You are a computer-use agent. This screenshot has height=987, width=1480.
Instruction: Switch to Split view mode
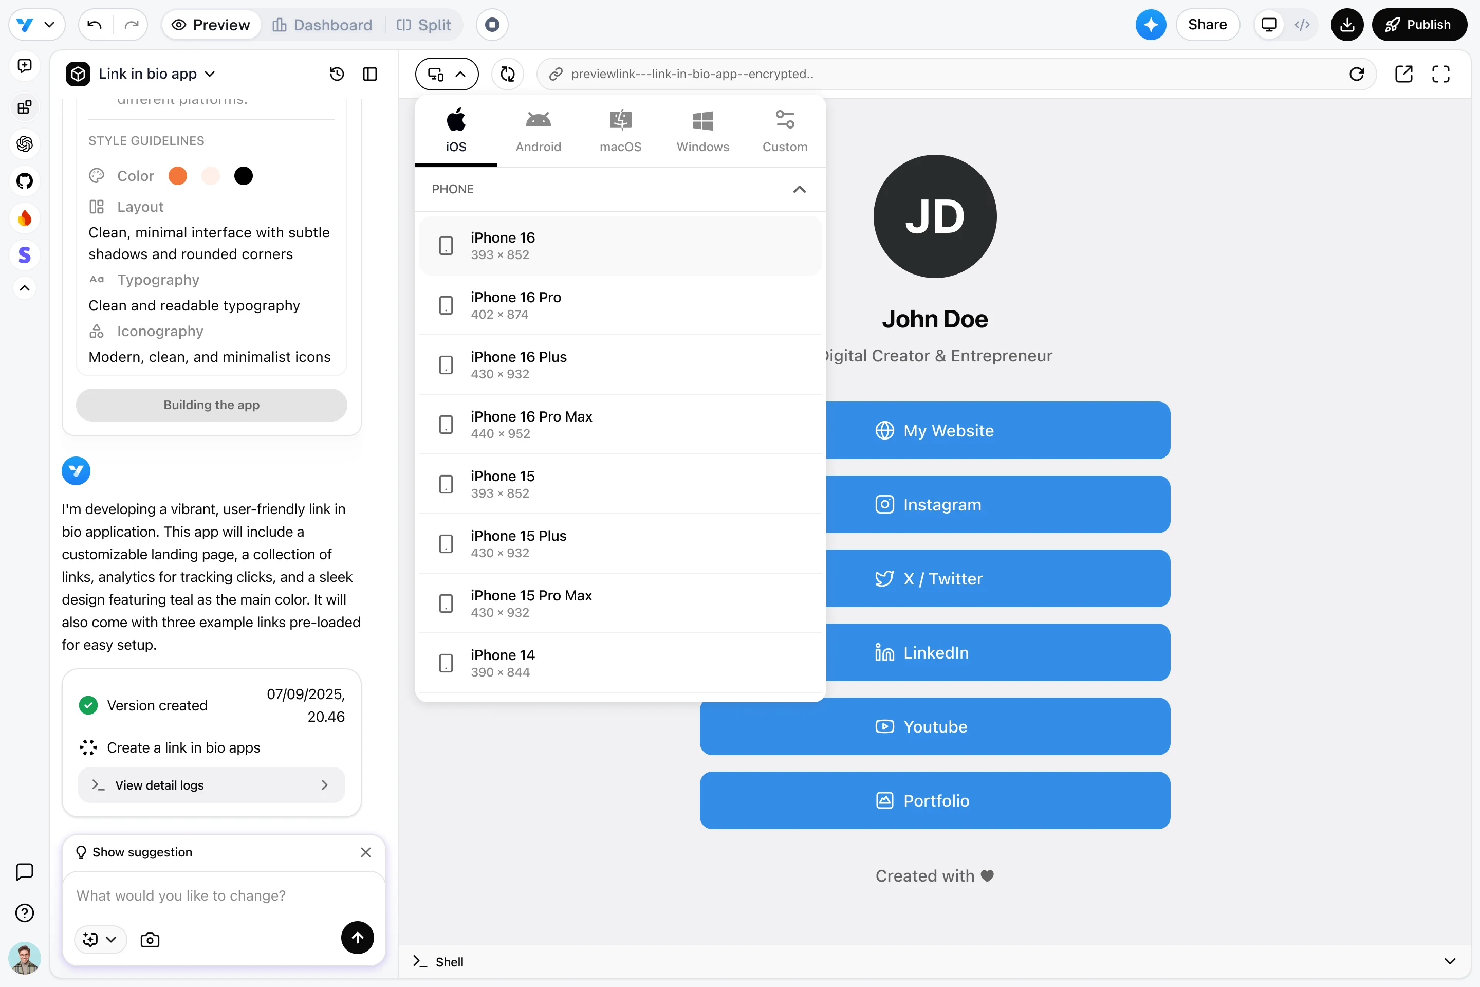click(424, 25)
